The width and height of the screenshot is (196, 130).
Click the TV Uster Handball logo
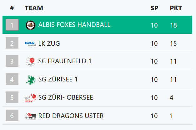[x=31, y=116]
